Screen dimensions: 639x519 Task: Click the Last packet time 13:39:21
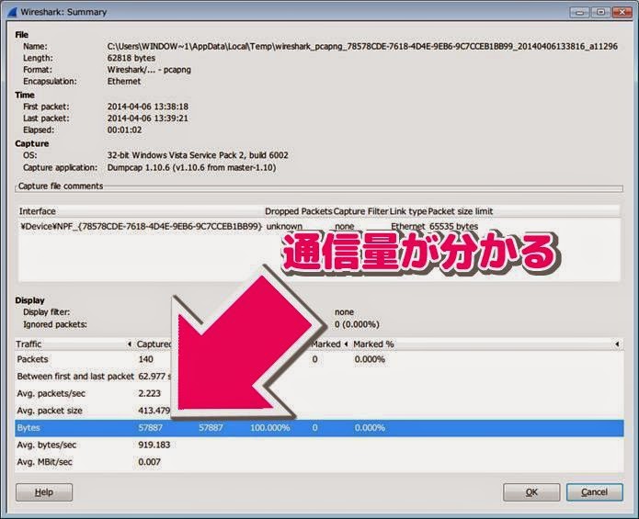(147, 118)
